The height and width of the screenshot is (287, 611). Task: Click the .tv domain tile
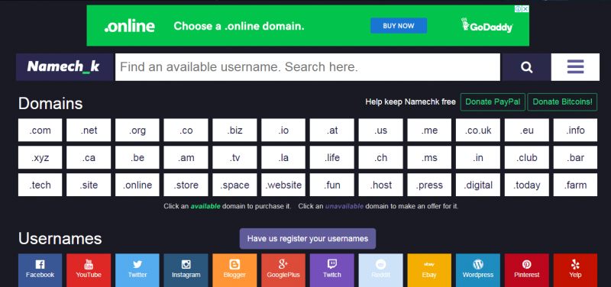pyautogui.click(x=234, y=157)
